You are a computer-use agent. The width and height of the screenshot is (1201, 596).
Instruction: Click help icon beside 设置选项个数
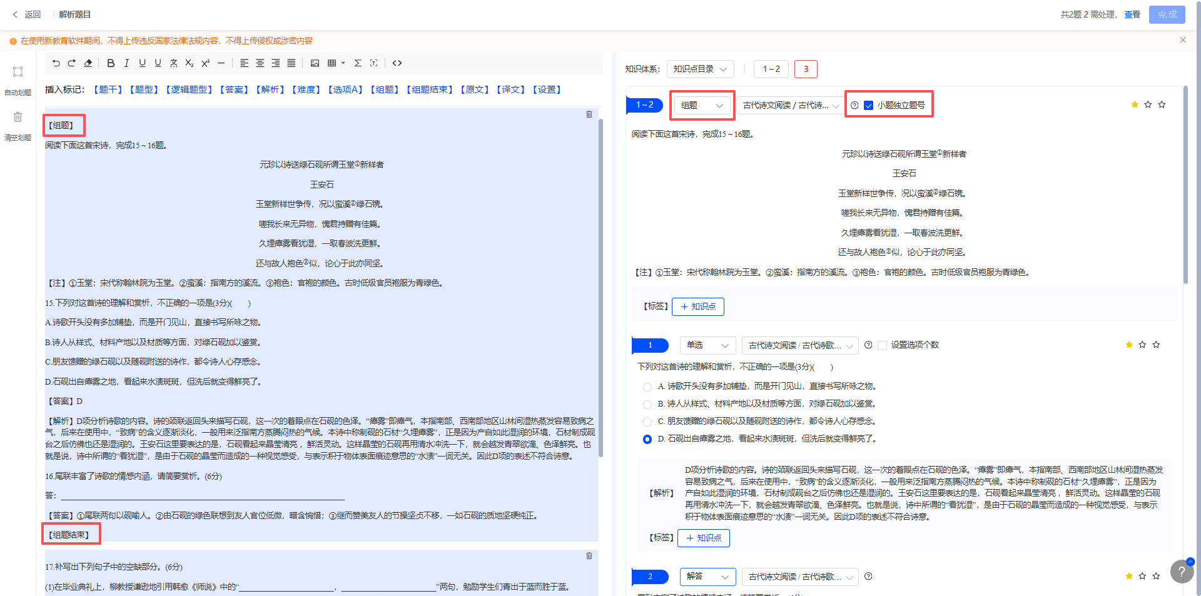tap(868, 345)
